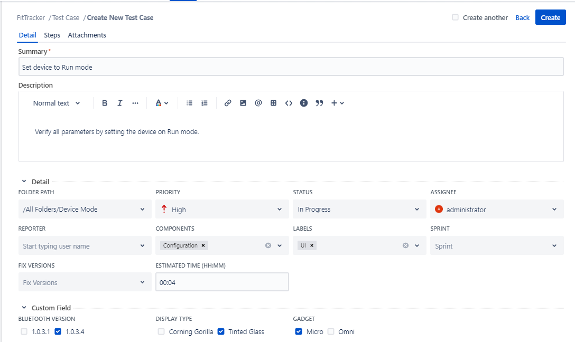The image size is (575, 342).
Task: Insert a table in description
Action: (274, 103)
